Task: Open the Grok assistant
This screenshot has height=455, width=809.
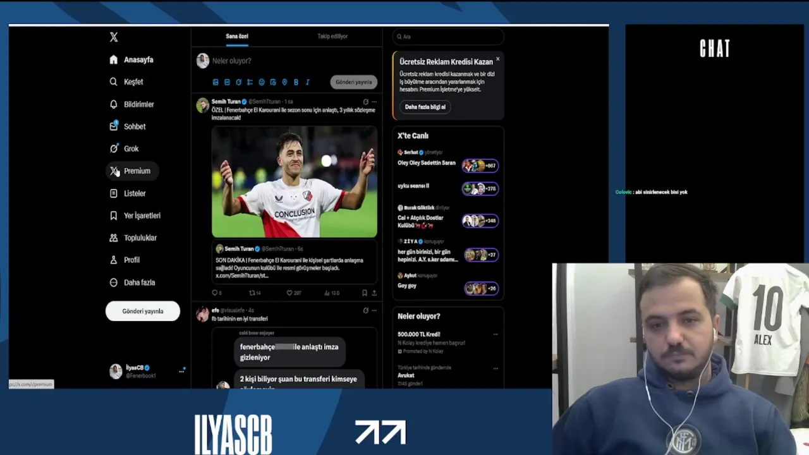Action: coord(124,149)
